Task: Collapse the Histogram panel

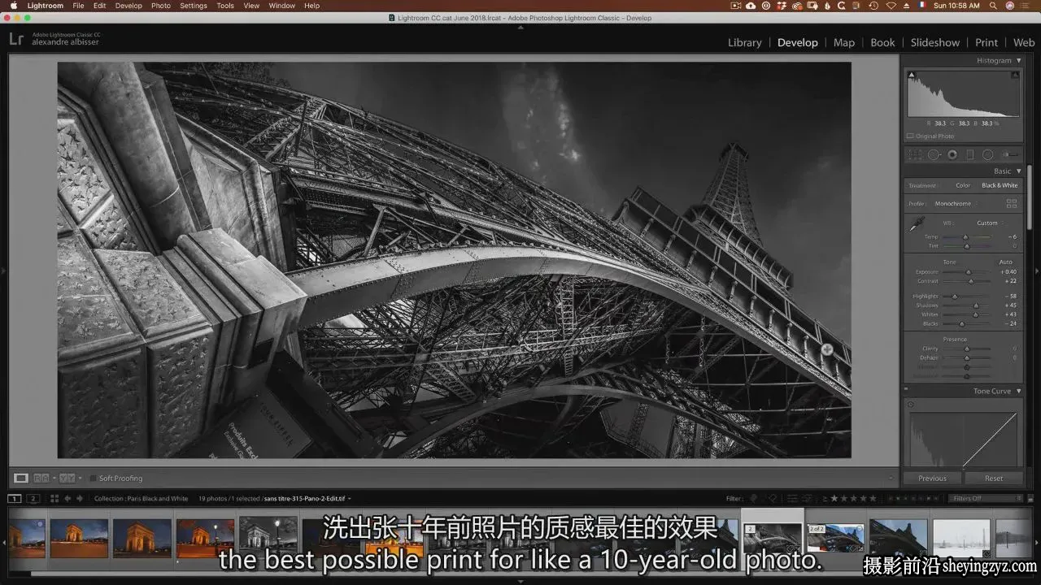Action: point(1018,61)
